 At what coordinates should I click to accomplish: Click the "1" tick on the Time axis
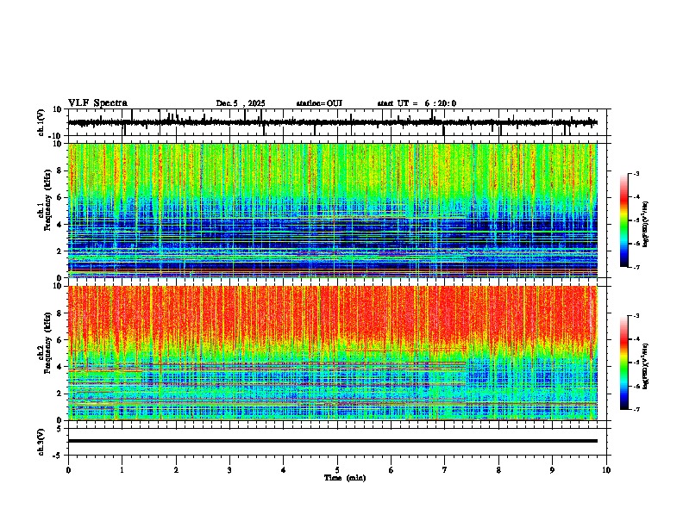coord(122,470)
